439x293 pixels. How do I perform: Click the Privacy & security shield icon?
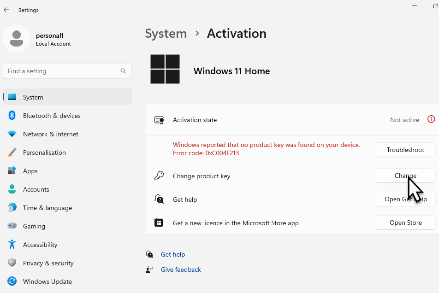click(x=12, y=263)
